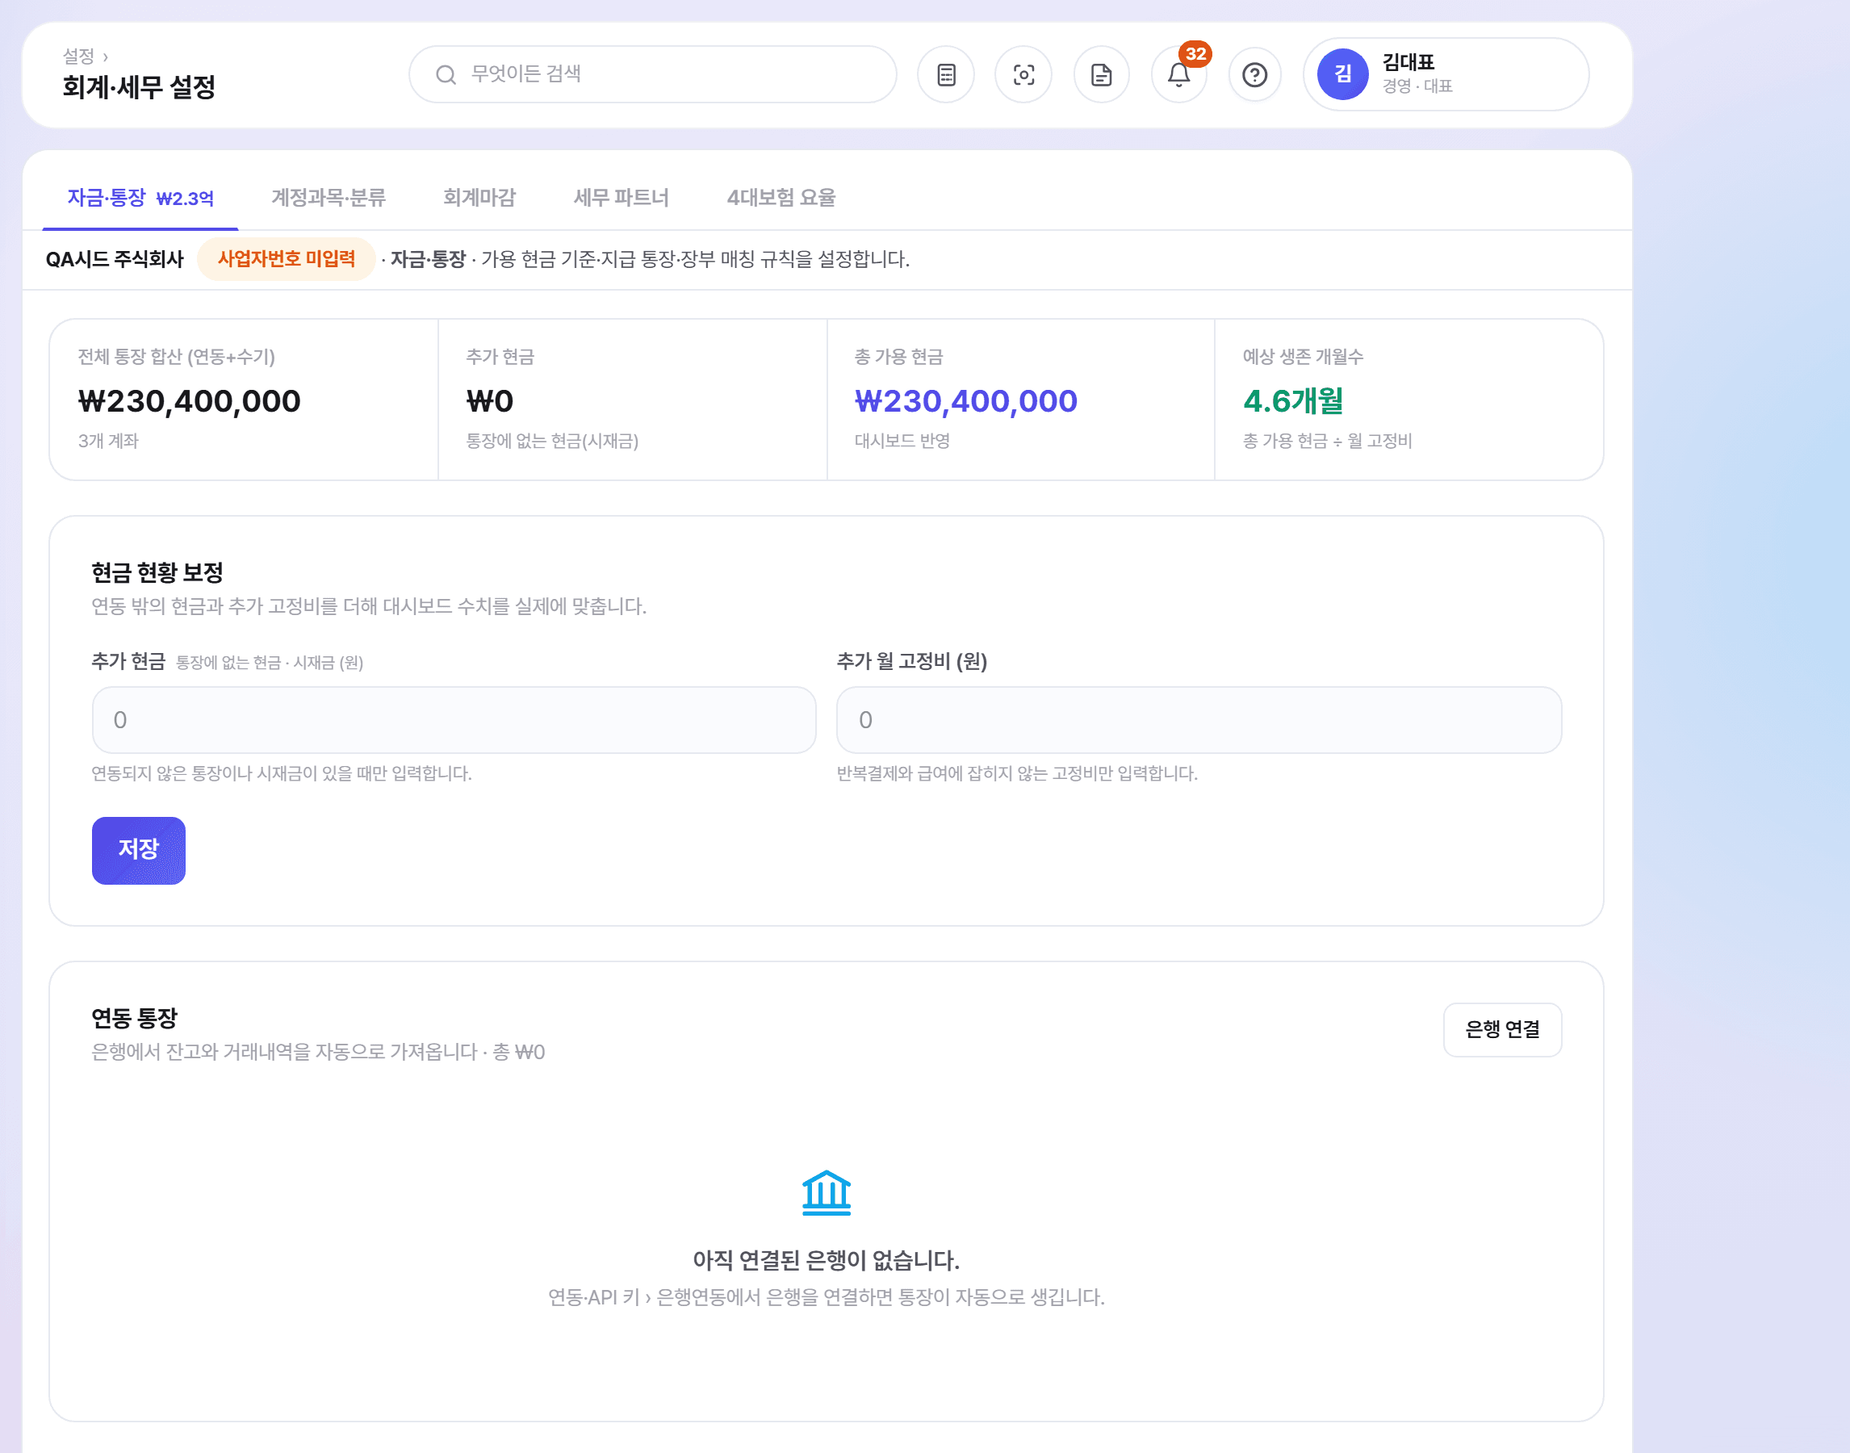1850x1453 pixels.
Task: Click the 설정 breadcrumb link
Action: [78, 57]
